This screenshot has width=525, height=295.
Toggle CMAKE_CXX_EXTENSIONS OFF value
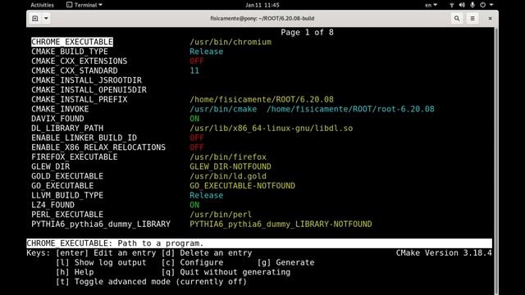click(x=197, y=61)
